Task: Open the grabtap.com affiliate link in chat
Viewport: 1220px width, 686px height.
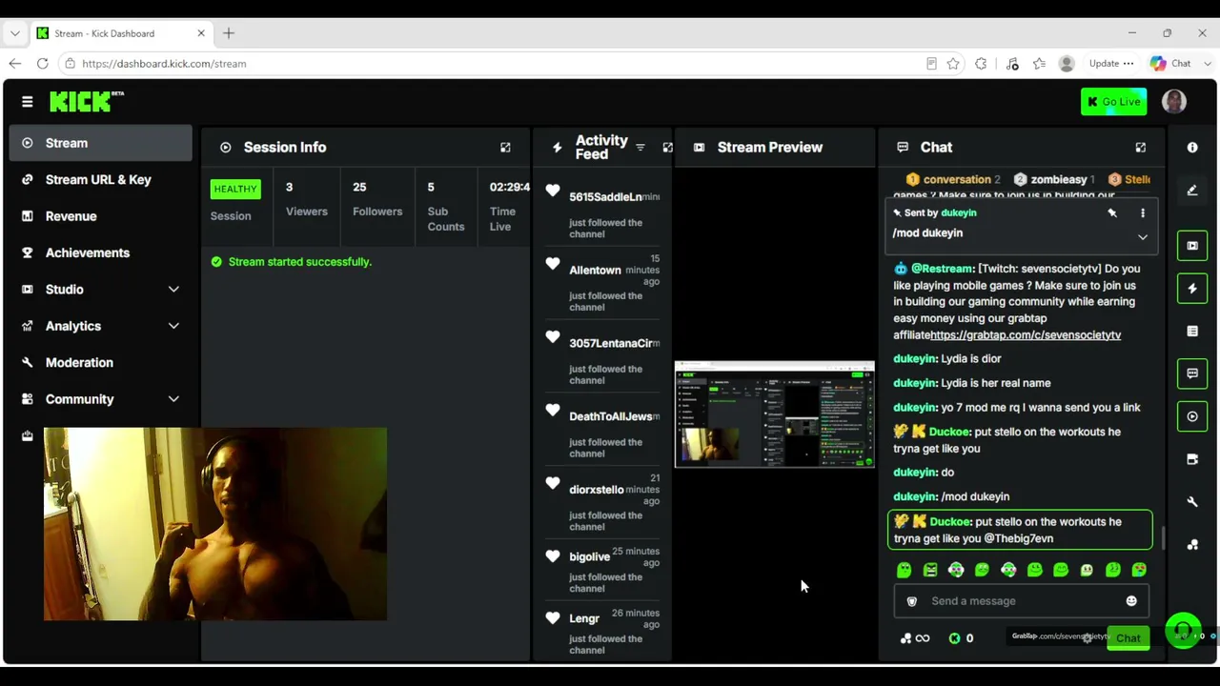Action: 1026,335
